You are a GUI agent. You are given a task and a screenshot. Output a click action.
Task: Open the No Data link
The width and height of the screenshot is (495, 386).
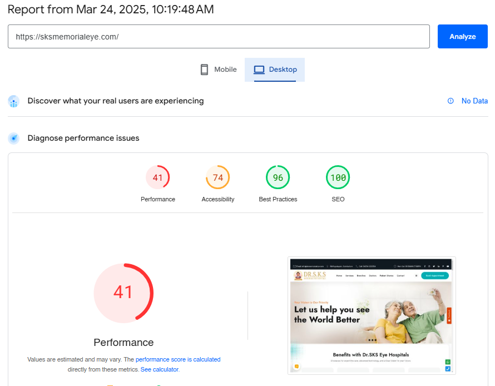(x=474, y=101)
